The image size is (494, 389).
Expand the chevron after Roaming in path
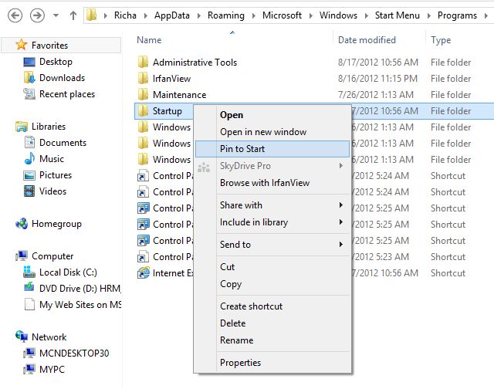click(254, 15)
